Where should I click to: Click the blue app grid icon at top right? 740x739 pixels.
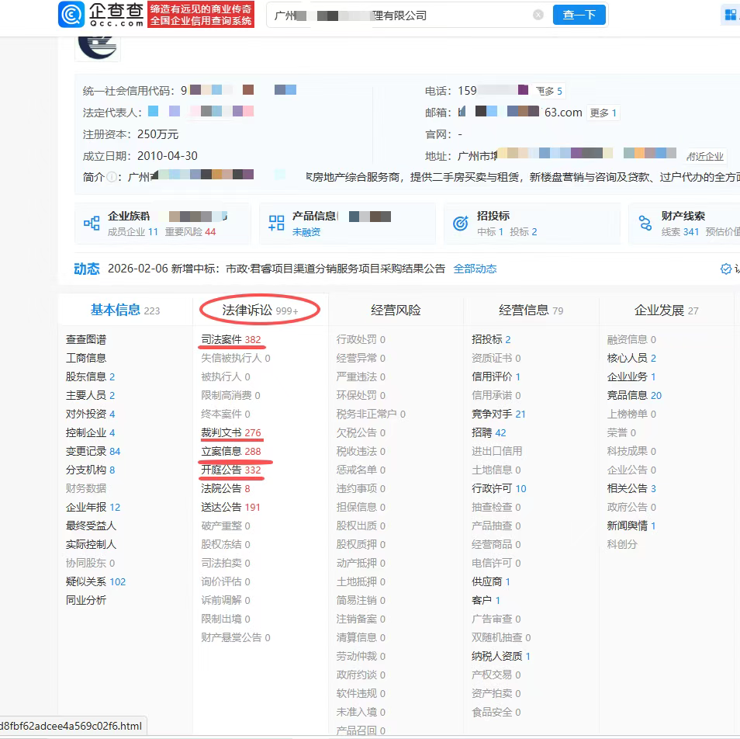click(729, 15)
